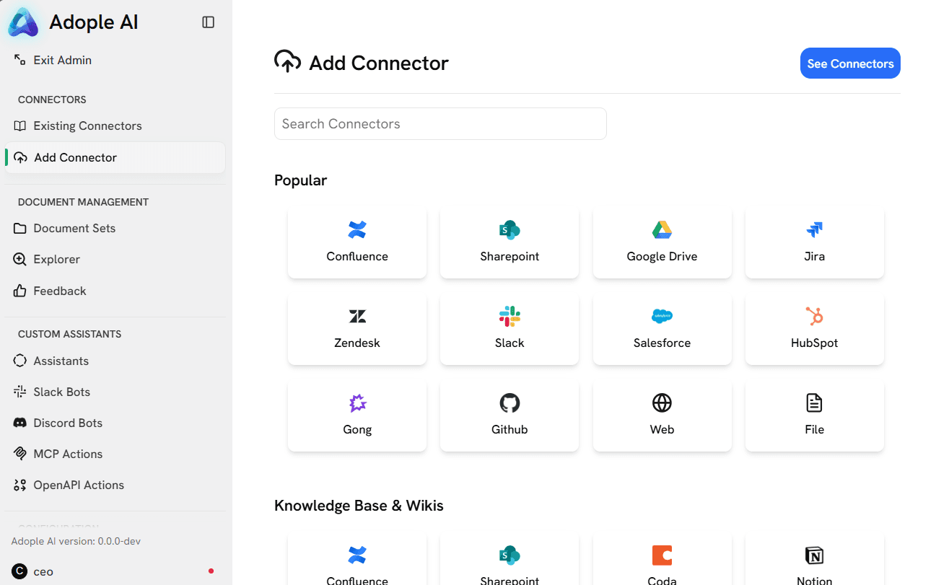Click the File label
The image size is (936, 585).
coord(814,429)
